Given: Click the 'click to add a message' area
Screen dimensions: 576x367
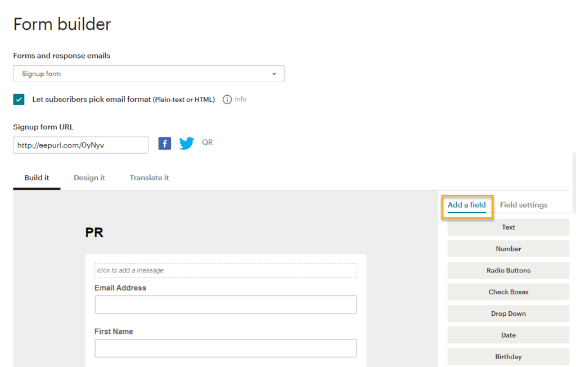Looking at the screenshot, I should click(226, 271).
